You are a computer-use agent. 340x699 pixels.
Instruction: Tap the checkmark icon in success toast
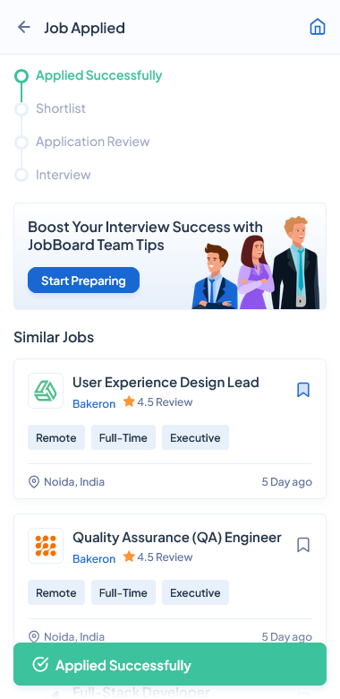tap(40, 665)
